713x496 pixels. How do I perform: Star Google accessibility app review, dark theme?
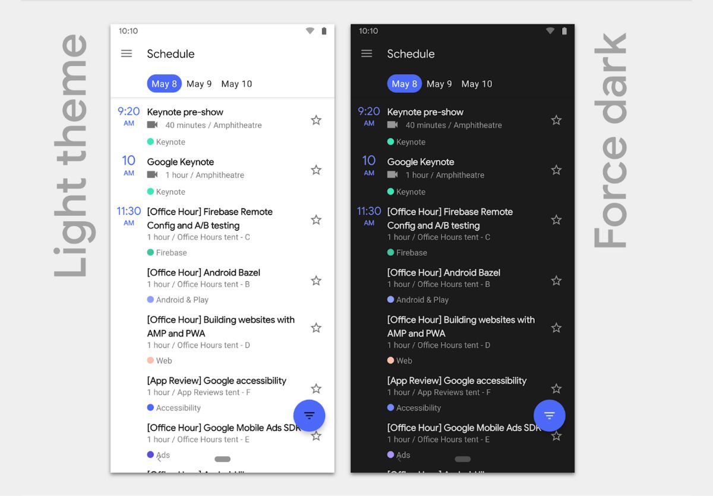556,389
